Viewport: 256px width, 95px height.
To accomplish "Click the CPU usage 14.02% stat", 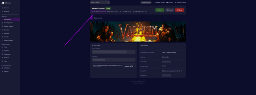I will pyautogui.click(x=113, y=12).
